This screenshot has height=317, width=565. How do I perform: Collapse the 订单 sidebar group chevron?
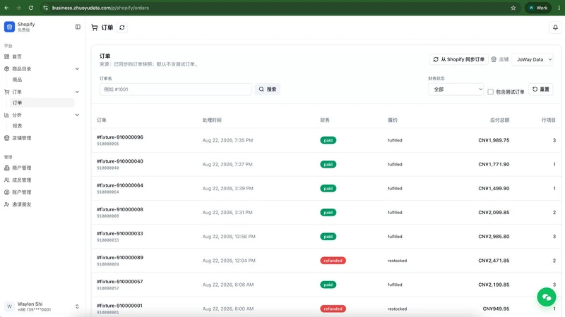pos(77,92)
